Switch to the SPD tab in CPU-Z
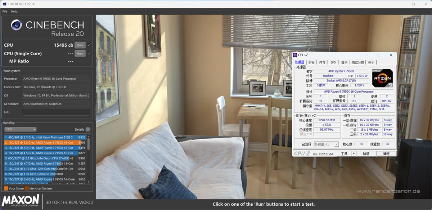 coord(333,62)
